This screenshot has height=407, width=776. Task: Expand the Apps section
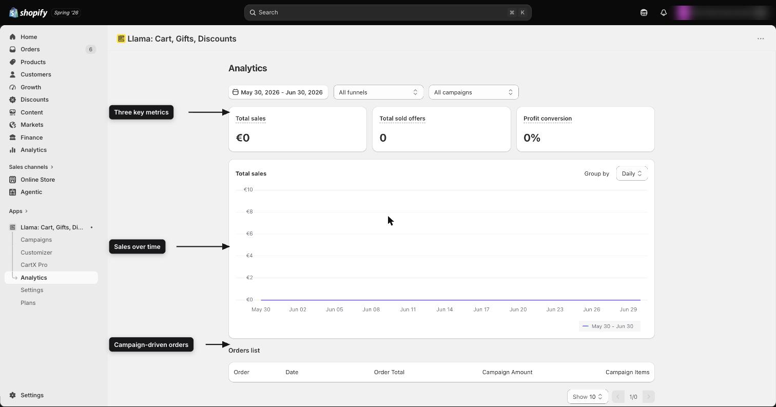18,211
